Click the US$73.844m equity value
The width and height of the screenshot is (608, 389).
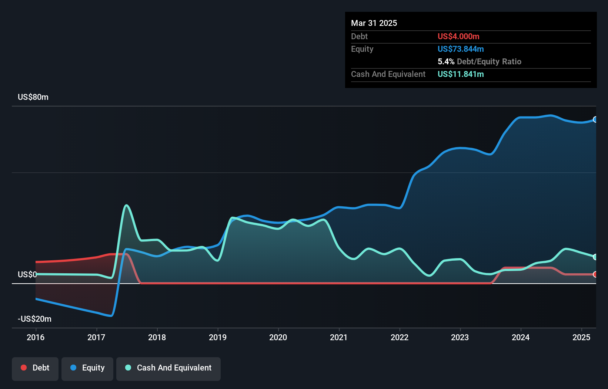click(461, 49)
